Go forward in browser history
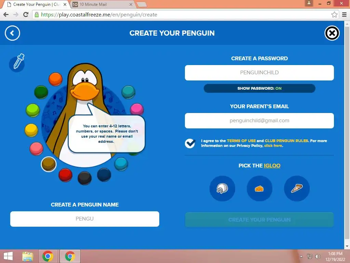350x263 pixels. 16,14
